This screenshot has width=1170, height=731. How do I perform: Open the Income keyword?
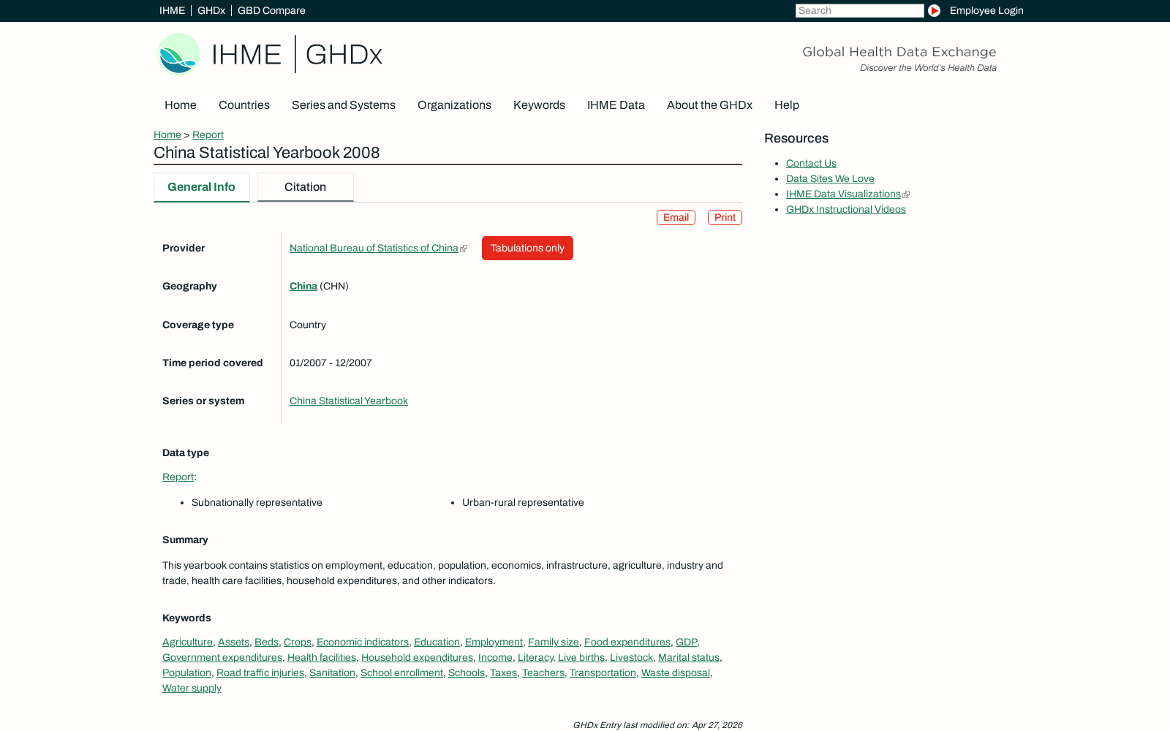[495, 657]
